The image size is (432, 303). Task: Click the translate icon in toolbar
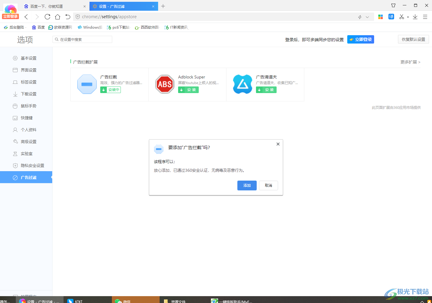coord(391,17)
